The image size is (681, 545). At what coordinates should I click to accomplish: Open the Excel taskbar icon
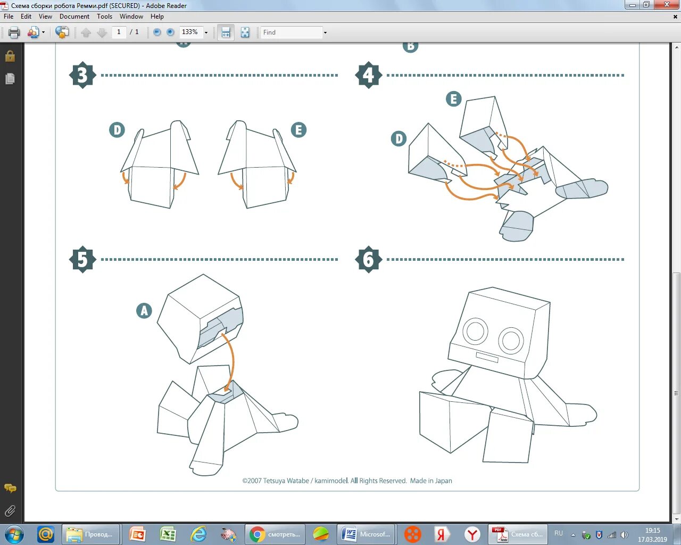tap(168, 534)
